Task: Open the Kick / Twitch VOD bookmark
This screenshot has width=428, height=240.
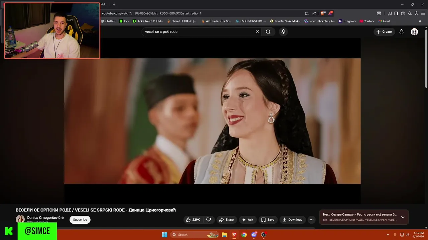Action: coord(148,21)
